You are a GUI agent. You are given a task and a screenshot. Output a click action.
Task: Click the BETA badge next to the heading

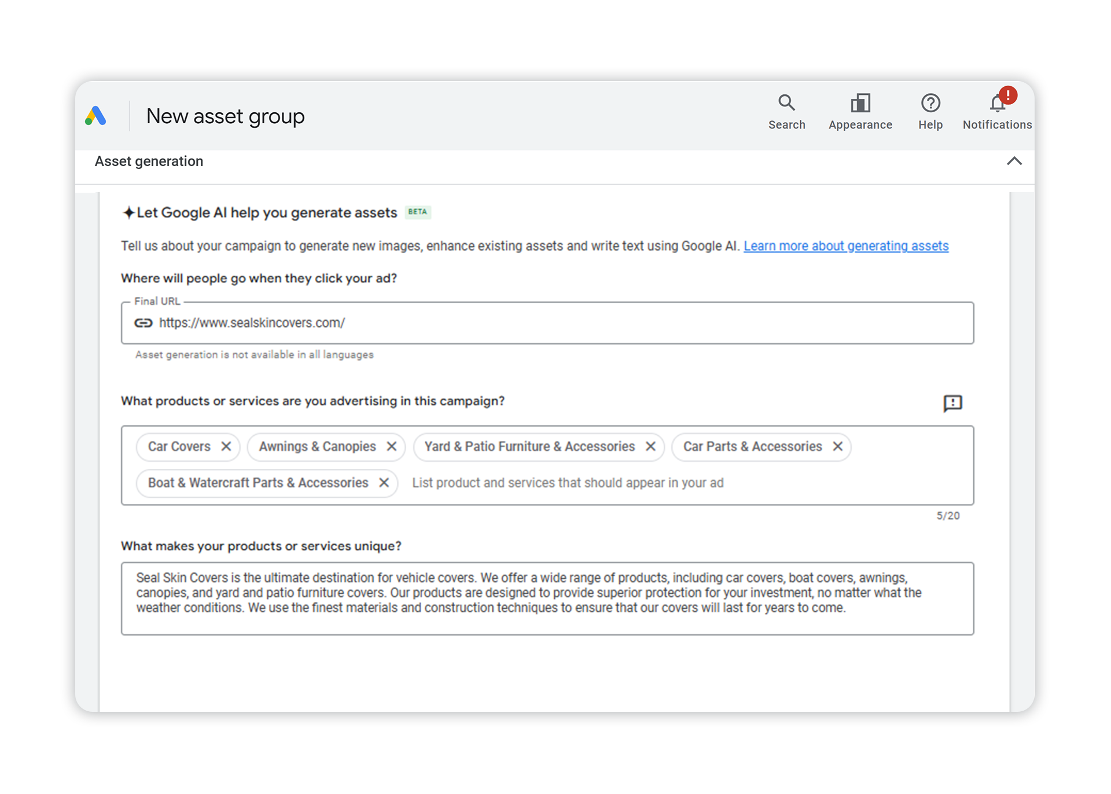pyautogui.click(x=418, y=212)
